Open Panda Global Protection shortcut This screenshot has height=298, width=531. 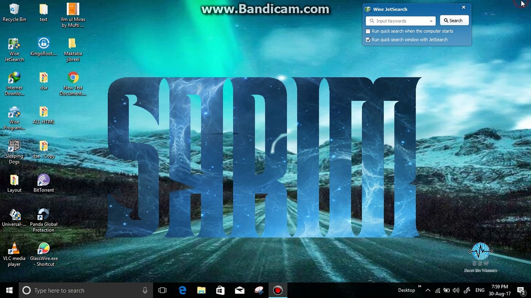coord(44,220)
